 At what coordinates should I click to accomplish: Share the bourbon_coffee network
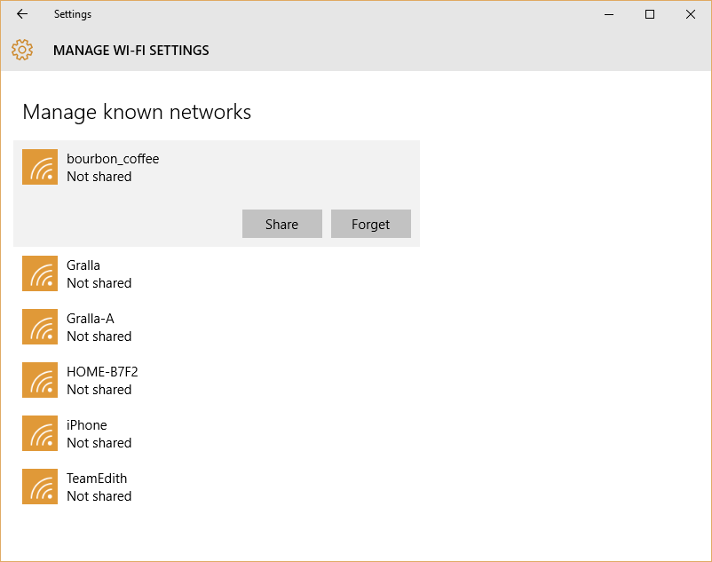[x=282, y=224]
